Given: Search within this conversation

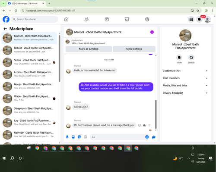Looking at the screenshot, I should 191,58.
